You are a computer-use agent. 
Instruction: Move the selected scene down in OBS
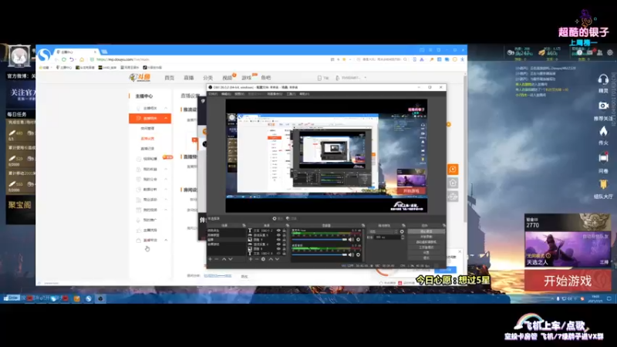coord(231,259)
